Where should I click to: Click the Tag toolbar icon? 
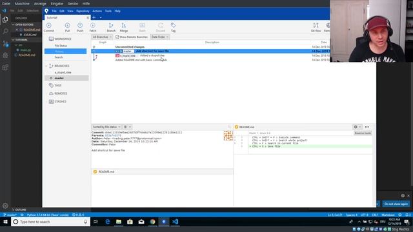pyautogui.click(x=173, y=27)
